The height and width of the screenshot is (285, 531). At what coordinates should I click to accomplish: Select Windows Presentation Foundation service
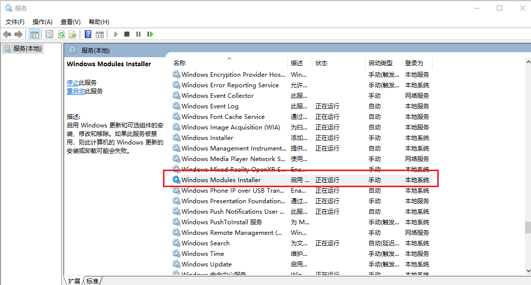pyautogui.click(x=233, y=201)
